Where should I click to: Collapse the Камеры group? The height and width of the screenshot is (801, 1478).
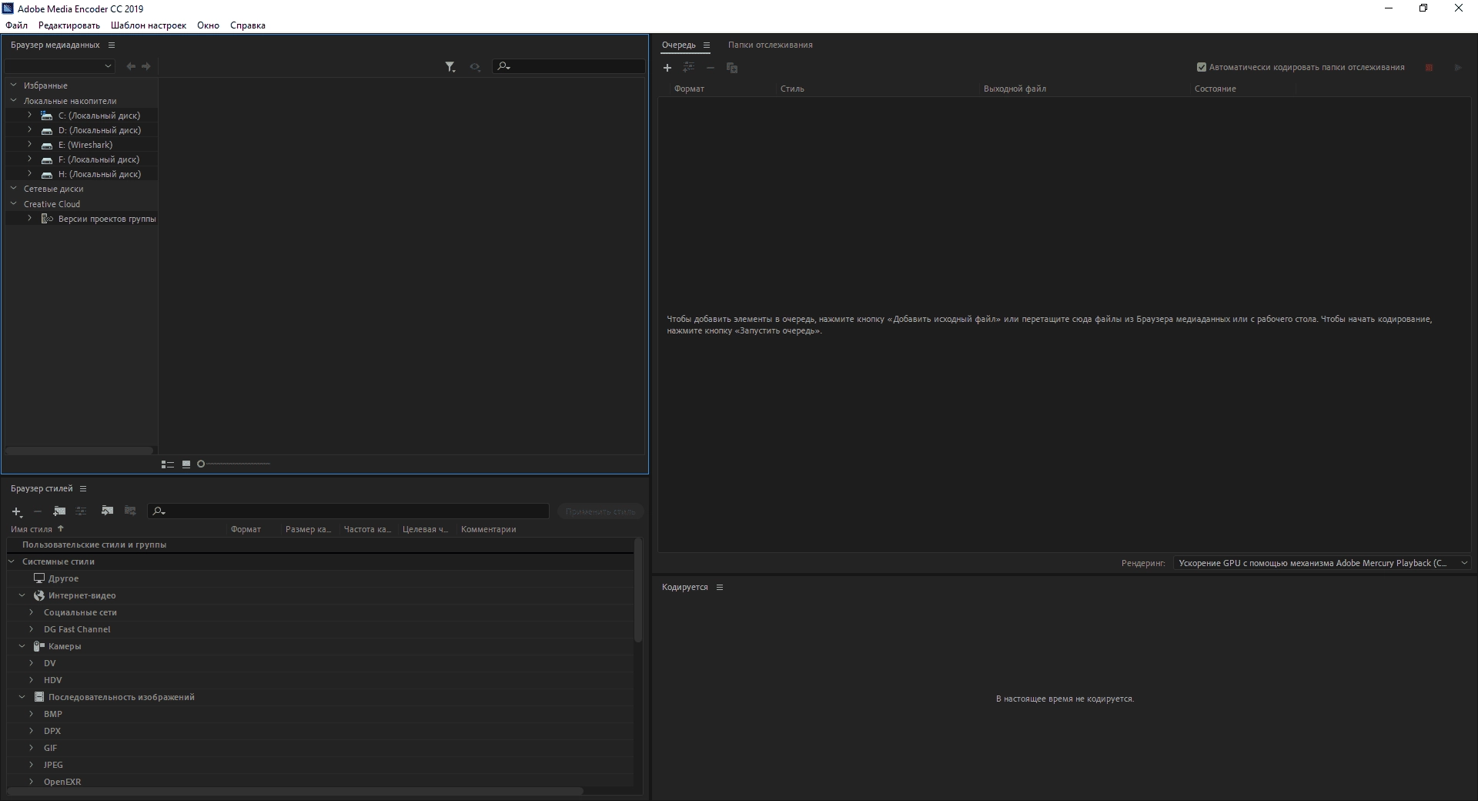coord(22,647)
